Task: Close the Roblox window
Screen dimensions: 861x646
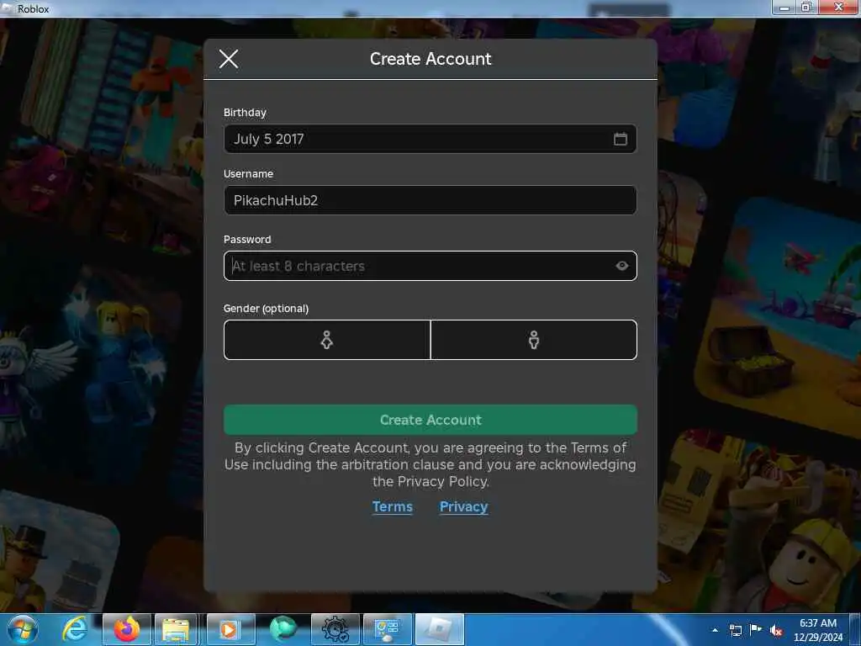Action: click(x=838, y=7)
